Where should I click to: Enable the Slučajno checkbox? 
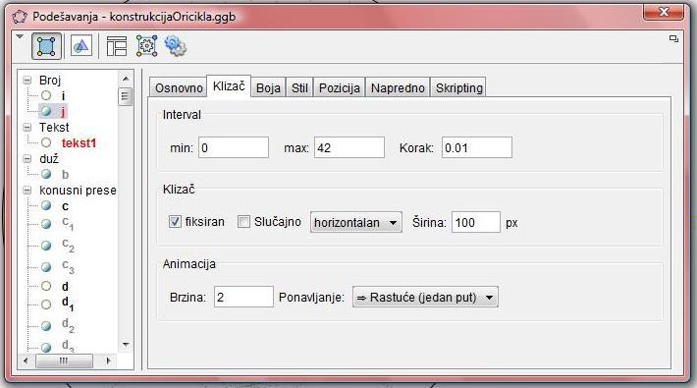pyautogui.click(x=243, y=221)
